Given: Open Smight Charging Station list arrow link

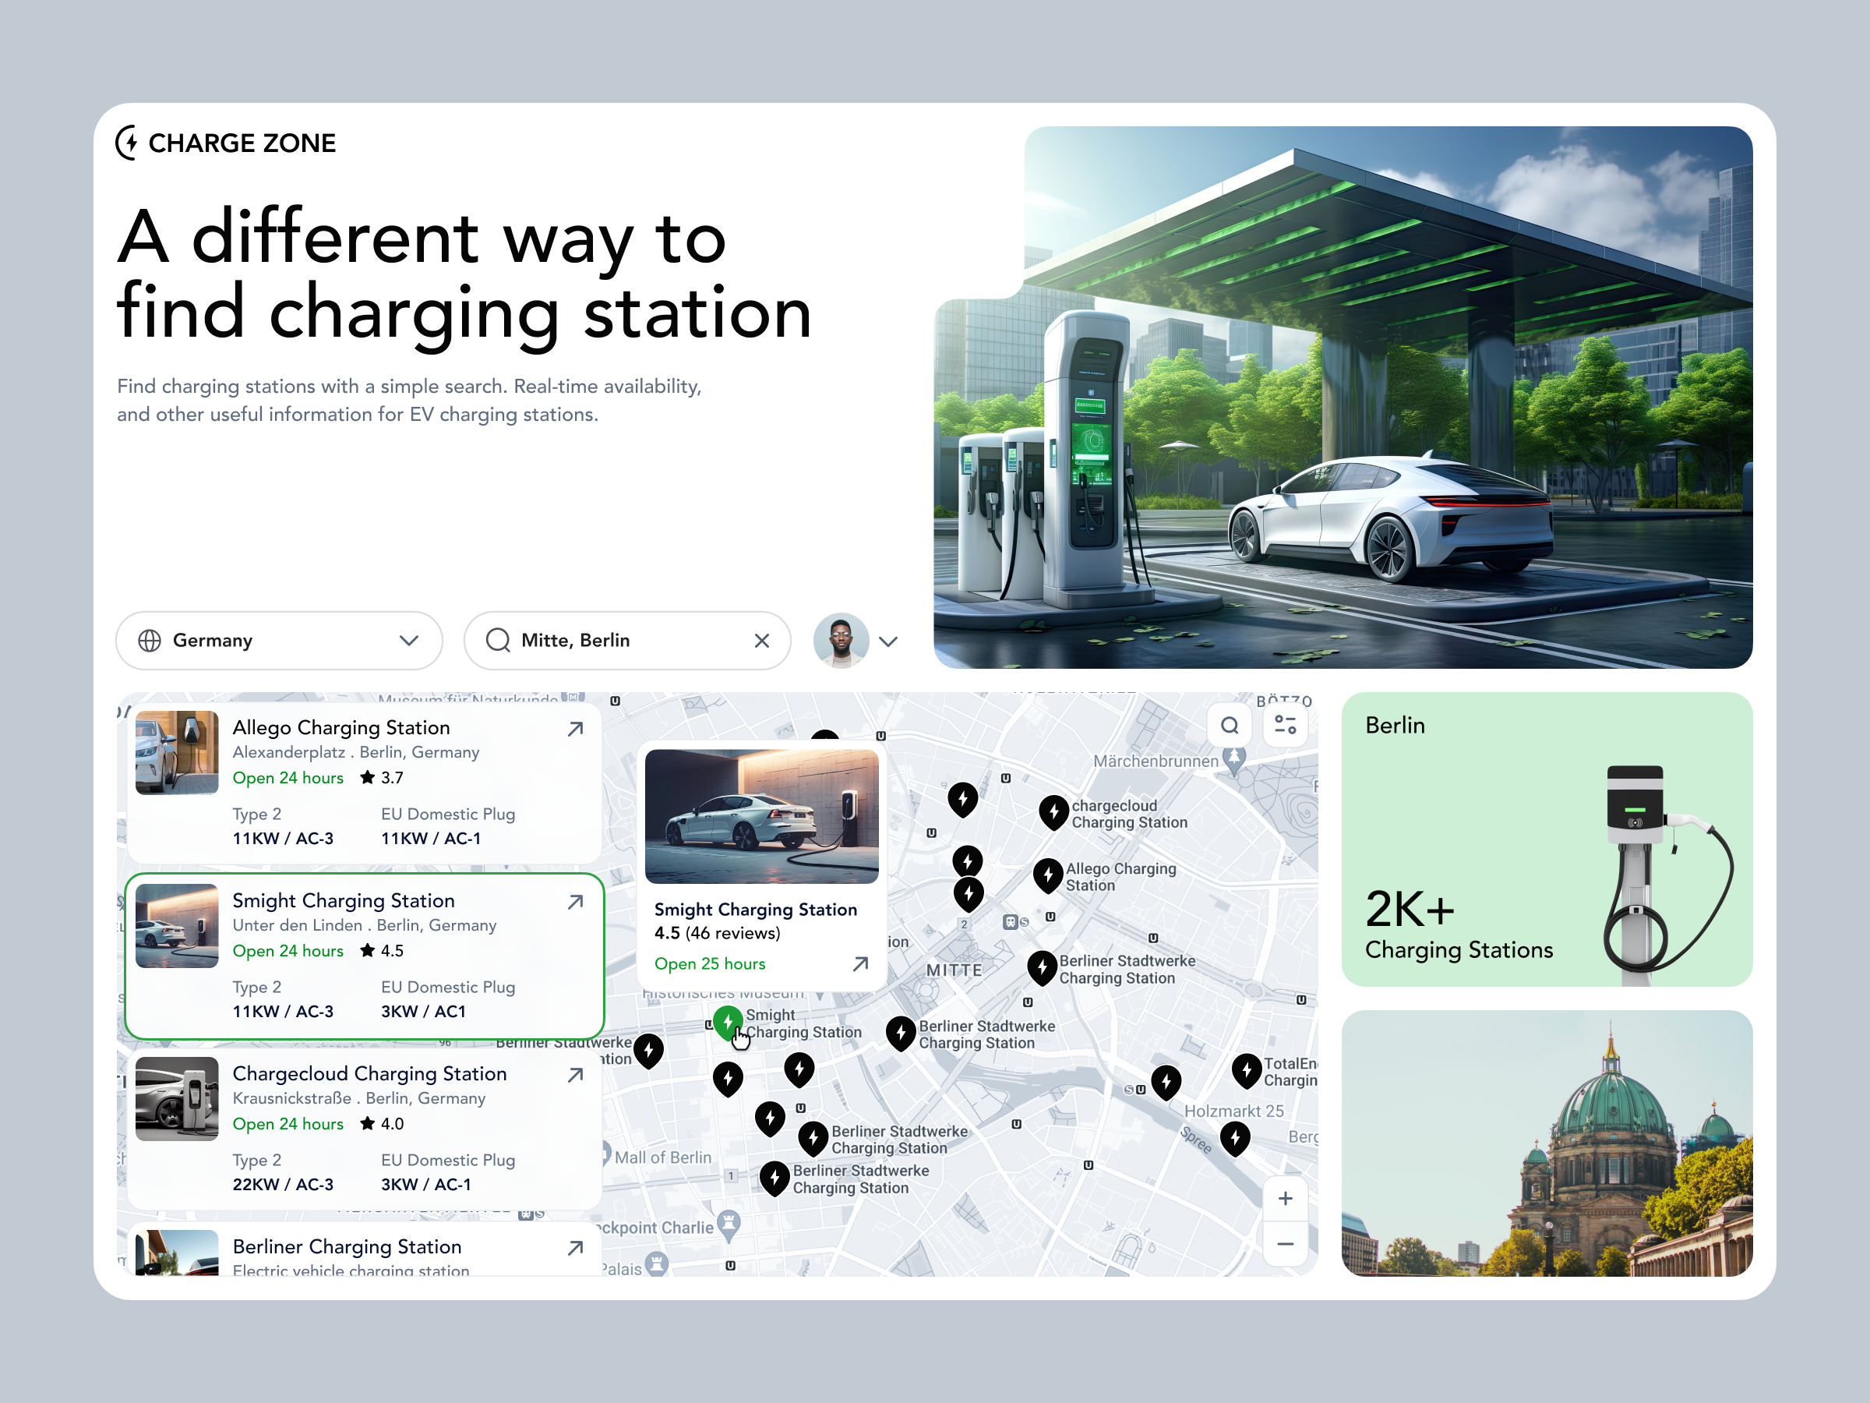Looking at the screenshot, I should [576, 902].
